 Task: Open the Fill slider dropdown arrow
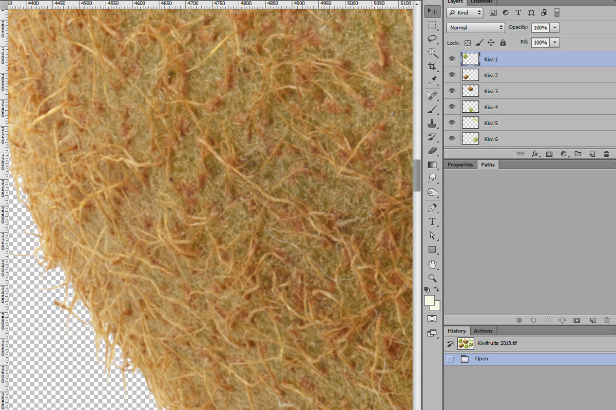[555, 43]
